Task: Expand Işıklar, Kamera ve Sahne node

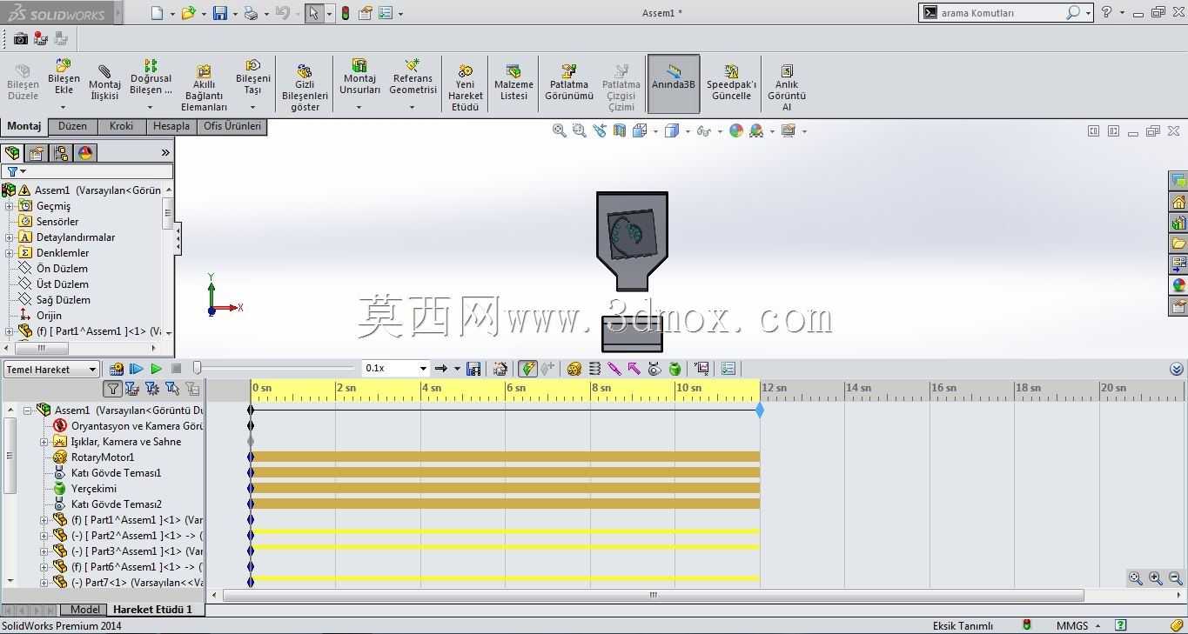Action: click(44, 442)
